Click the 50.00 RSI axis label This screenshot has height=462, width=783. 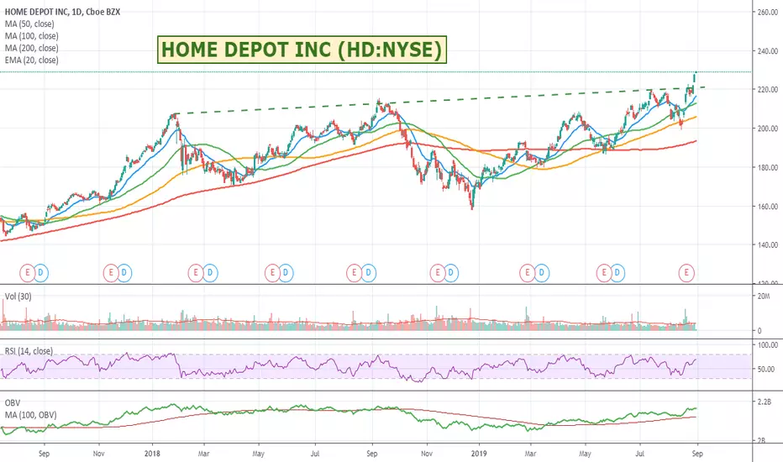766,370
